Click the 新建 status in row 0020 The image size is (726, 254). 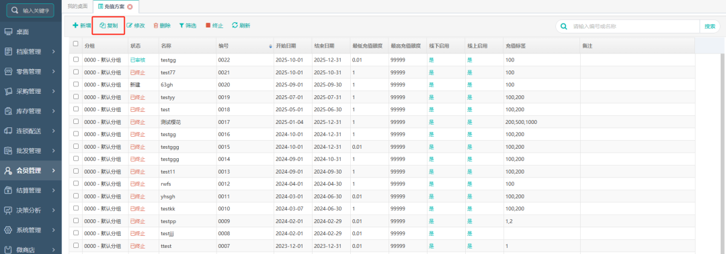tap(135, 85)
